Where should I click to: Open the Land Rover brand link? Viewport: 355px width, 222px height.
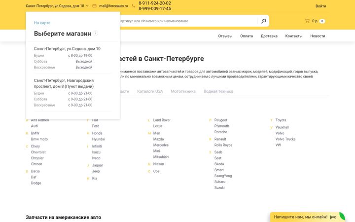coord(162,120)
